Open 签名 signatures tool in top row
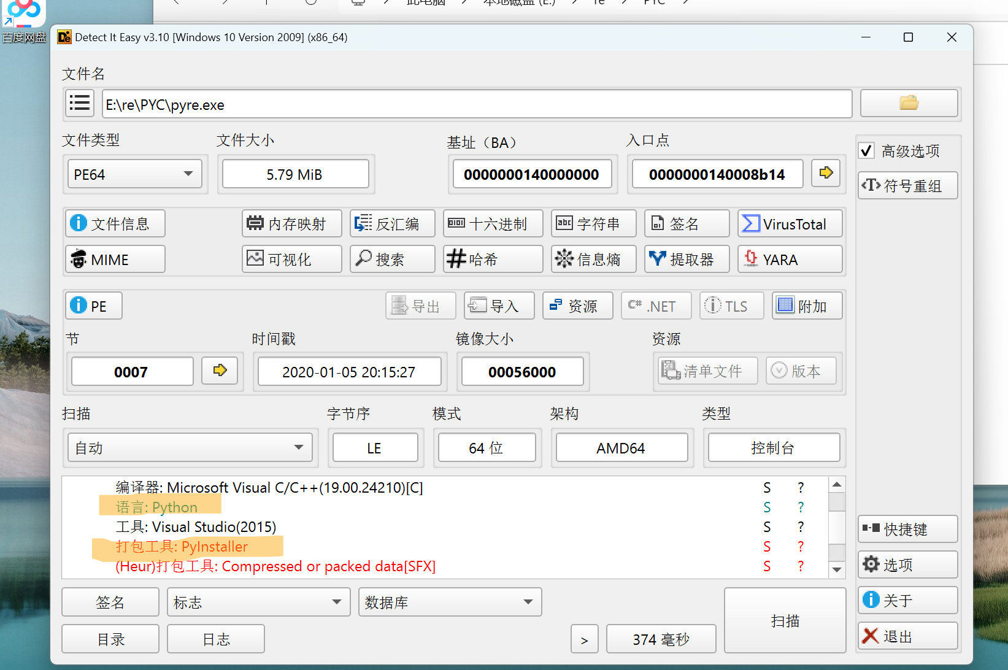The width and height of the screenshot is (1008, 670). point(687,223)
